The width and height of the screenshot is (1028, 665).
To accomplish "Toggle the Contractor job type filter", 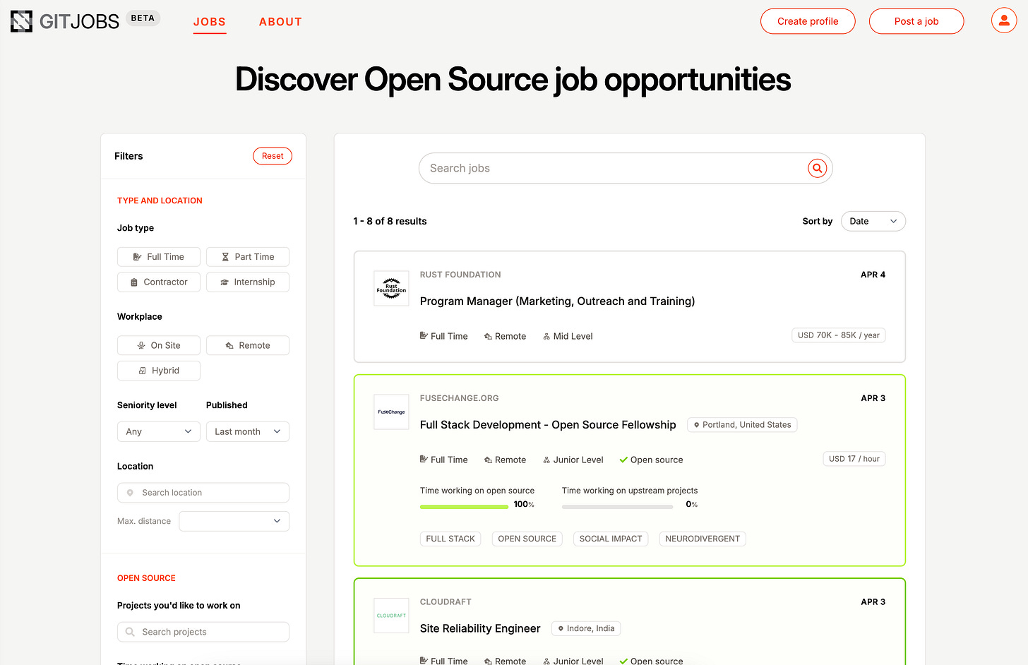I will [x=159, y=282].
